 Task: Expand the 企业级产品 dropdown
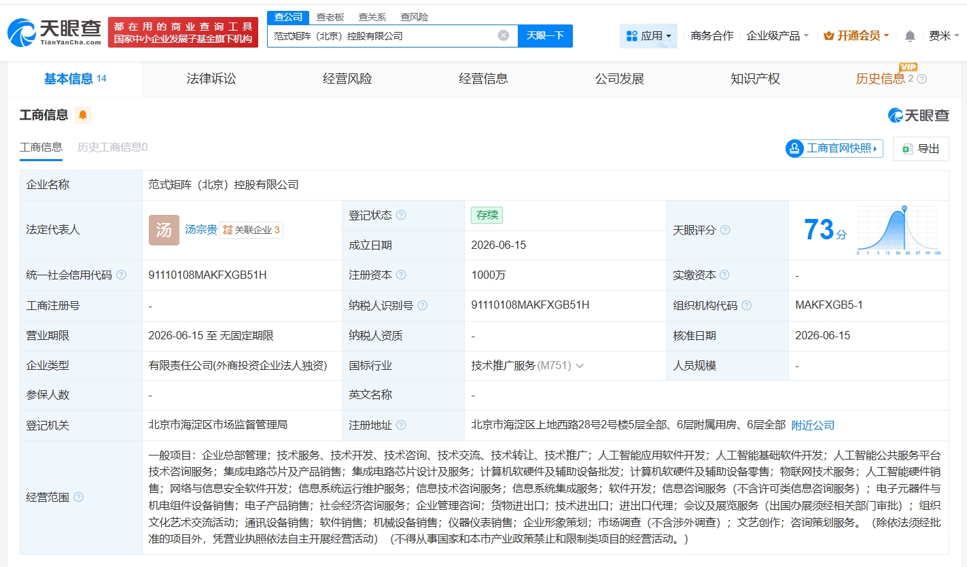point(777,35)
